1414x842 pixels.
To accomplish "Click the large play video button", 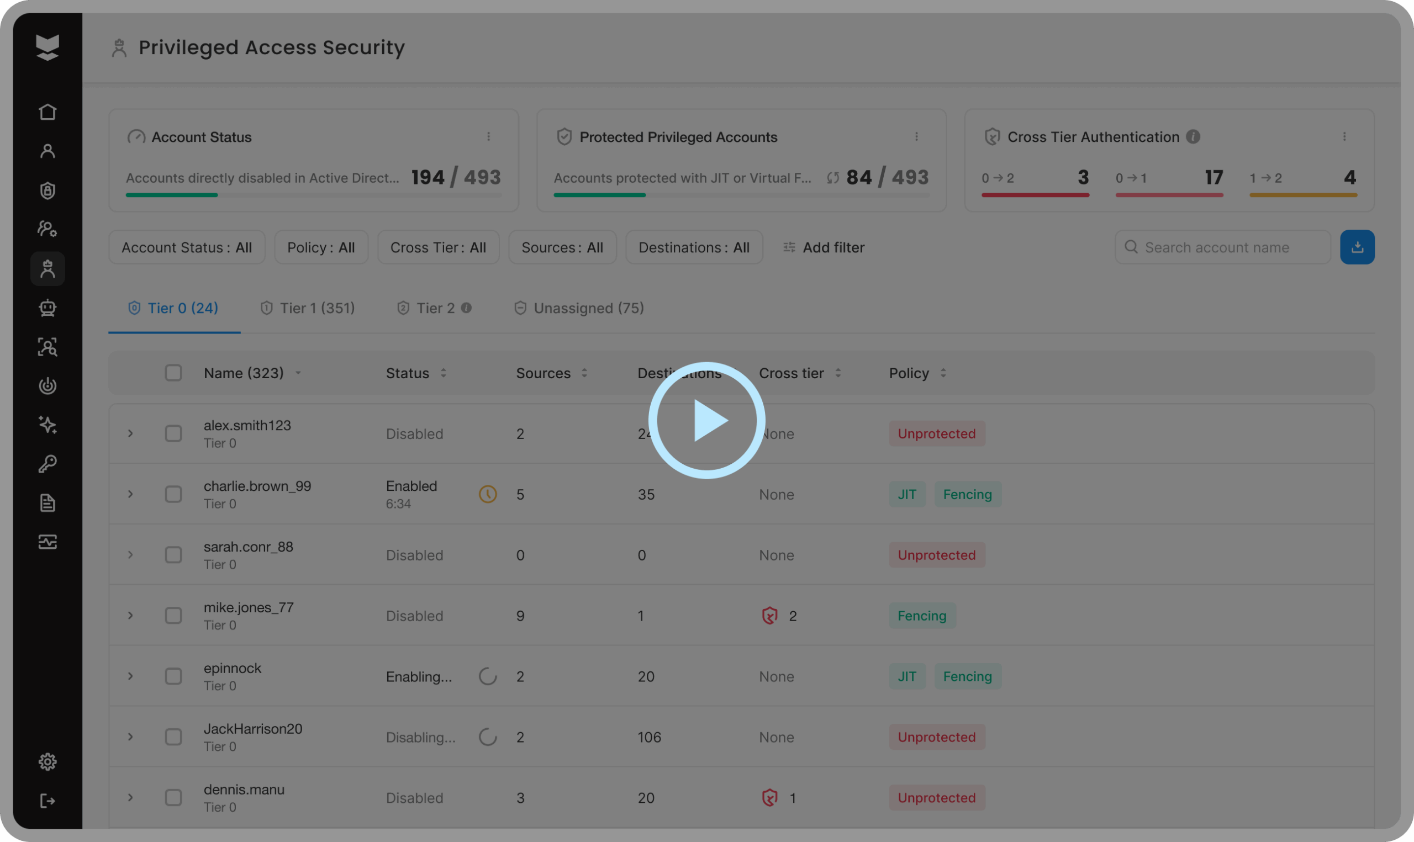I will pyautogui.click(x=706, y=420).
